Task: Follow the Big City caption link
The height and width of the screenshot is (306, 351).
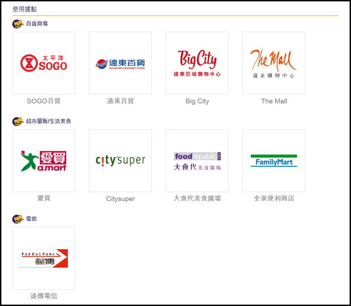Action: coord(197,101)
